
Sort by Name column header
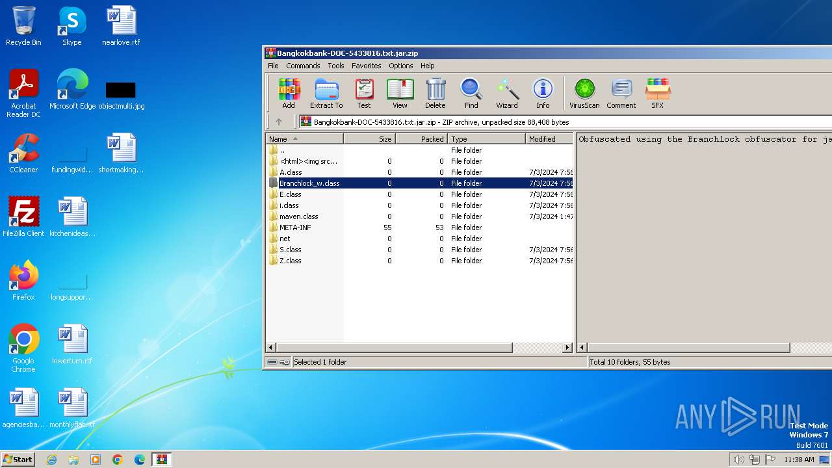pyautogui.click(x=304, y=139)
